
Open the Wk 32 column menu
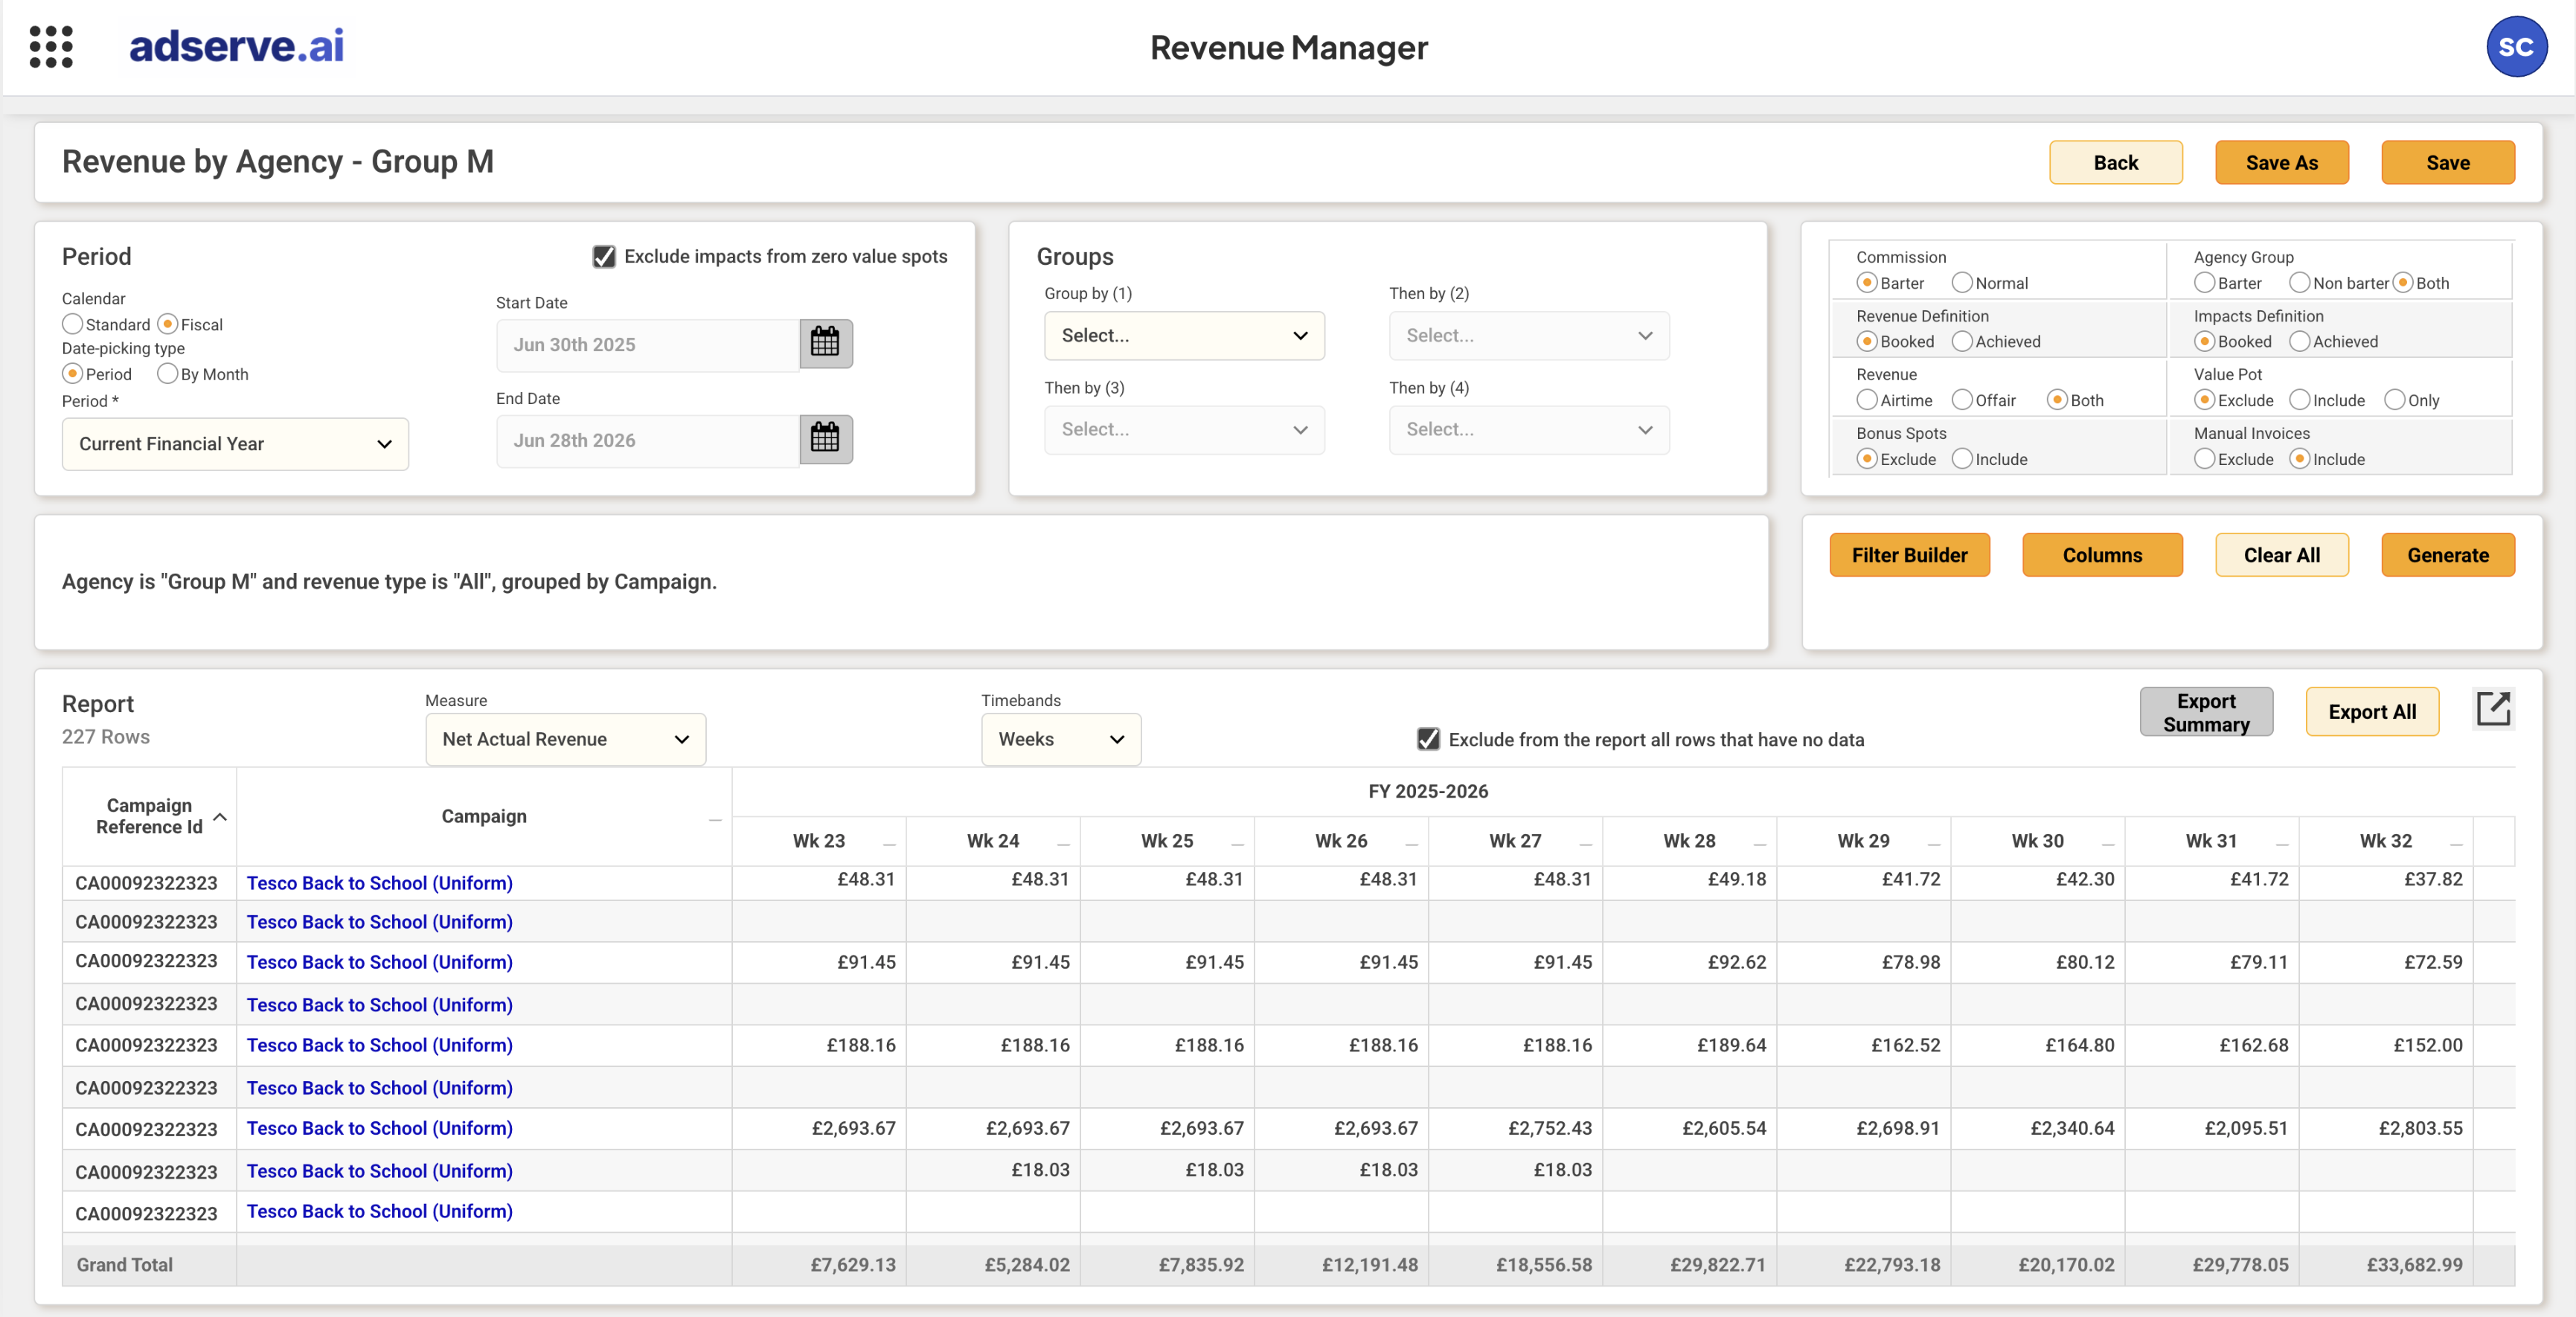pyautogui.click(x=2455, y=844)
